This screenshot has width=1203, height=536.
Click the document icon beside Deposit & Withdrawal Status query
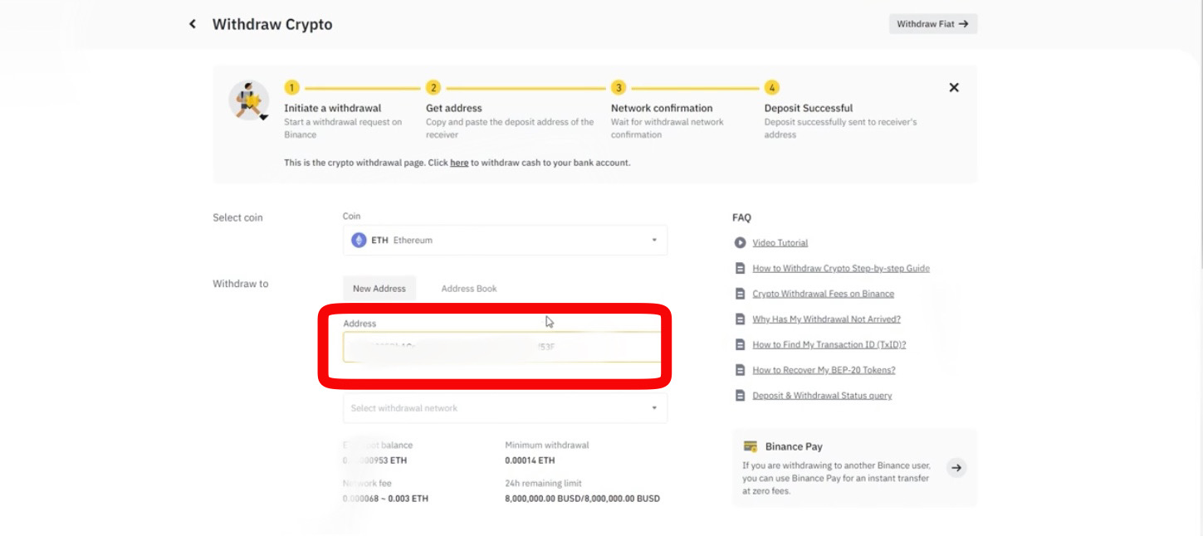coord(741,395)
